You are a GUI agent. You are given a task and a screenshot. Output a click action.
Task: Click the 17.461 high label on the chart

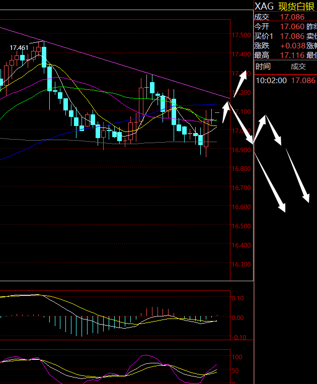pos(19,47)
